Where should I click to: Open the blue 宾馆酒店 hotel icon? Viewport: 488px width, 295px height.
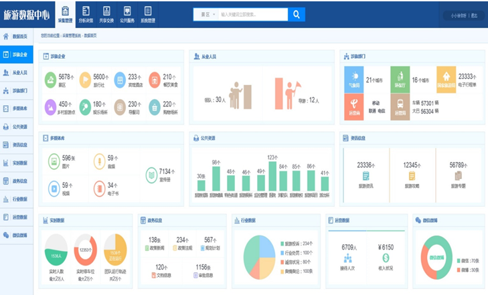[x=120, y=80]
